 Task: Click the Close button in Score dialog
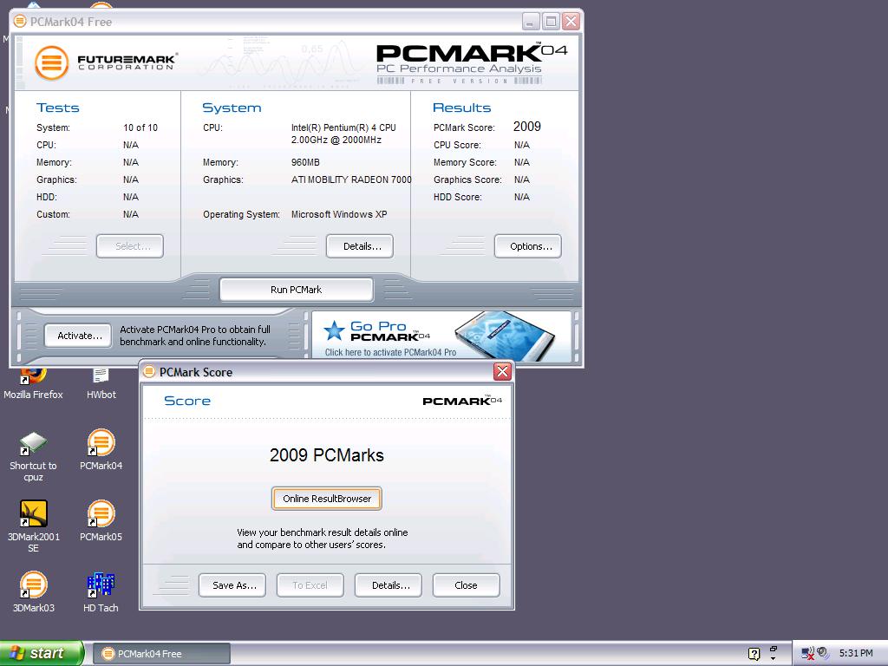(466, 585)
